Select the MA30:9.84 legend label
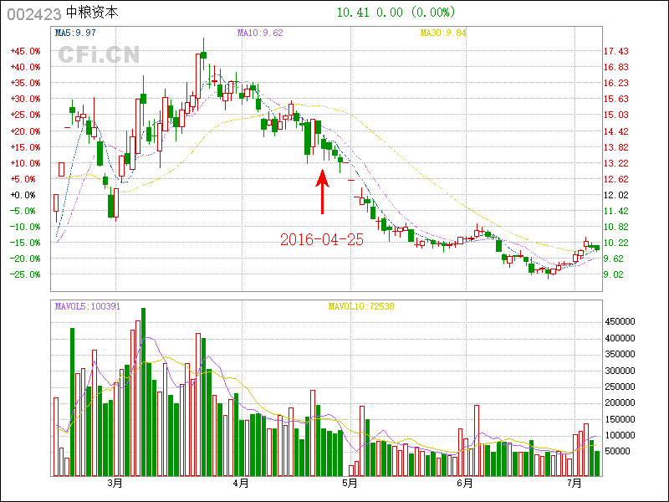This screenshot has height=502, width=669. pyautogui.click(x=442, y=33)
